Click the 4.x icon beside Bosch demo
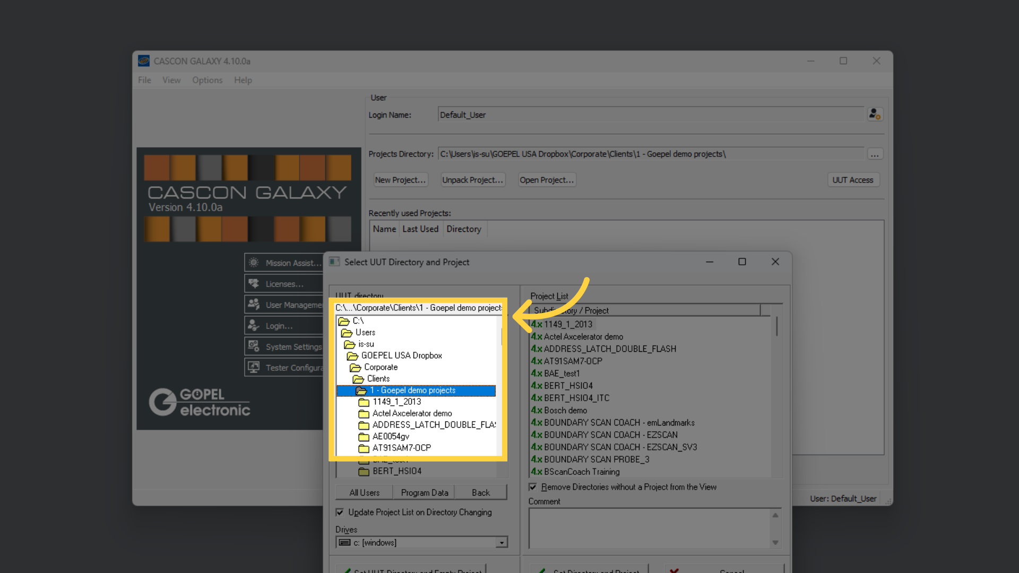 tap(537, 410)
